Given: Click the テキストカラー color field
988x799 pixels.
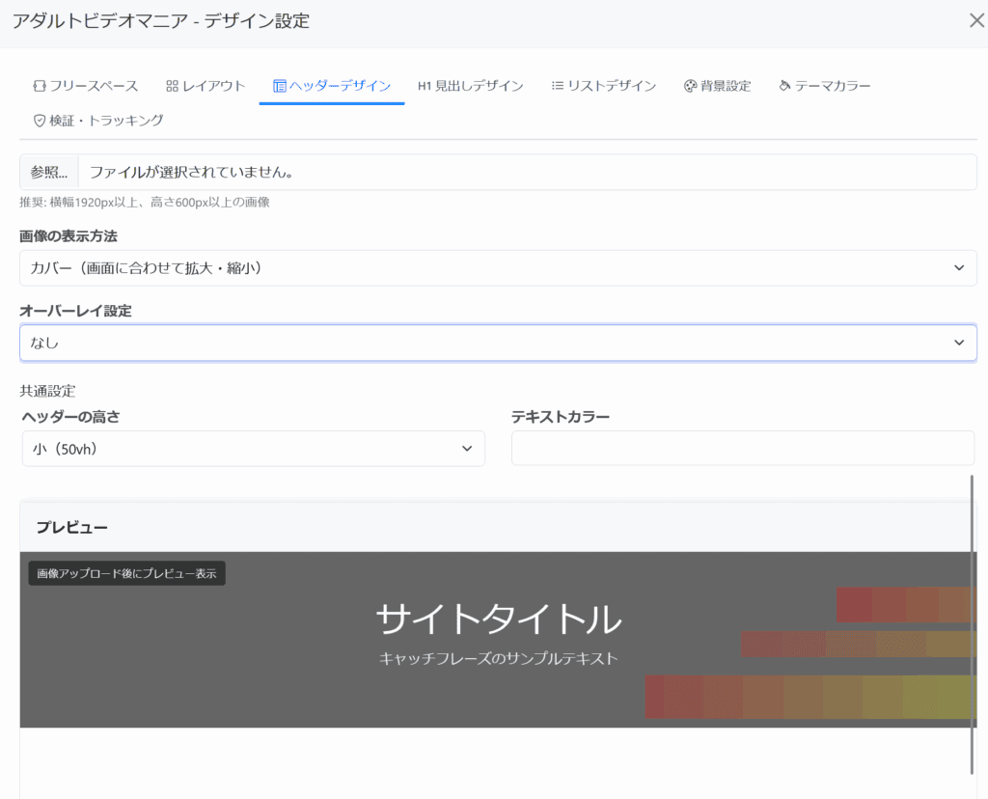Looking at the screenshot, I should pyautogui.click(x=743, y=448).
